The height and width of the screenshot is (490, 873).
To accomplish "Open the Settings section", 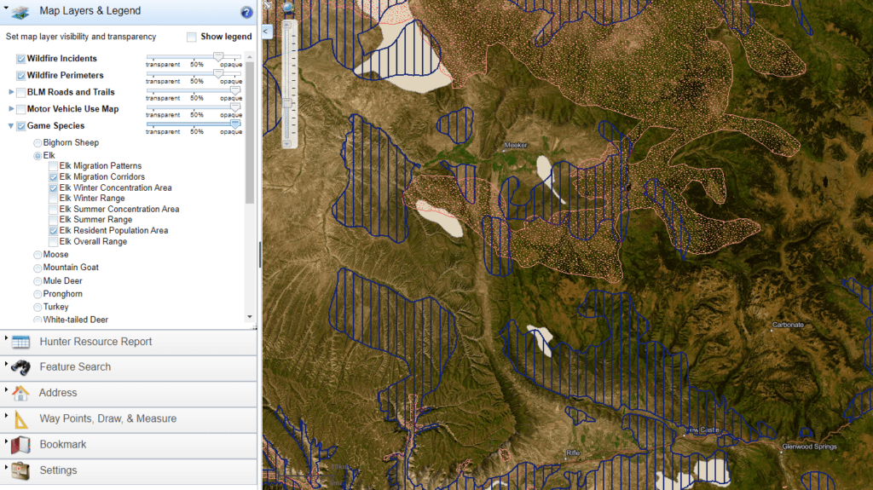I will (x=129, y=470).
